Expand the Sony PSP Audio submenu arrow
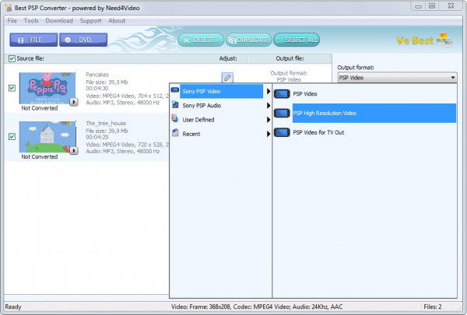Image resolution: width=467 pixels, height=315 pixels. (x=269, y=106)
